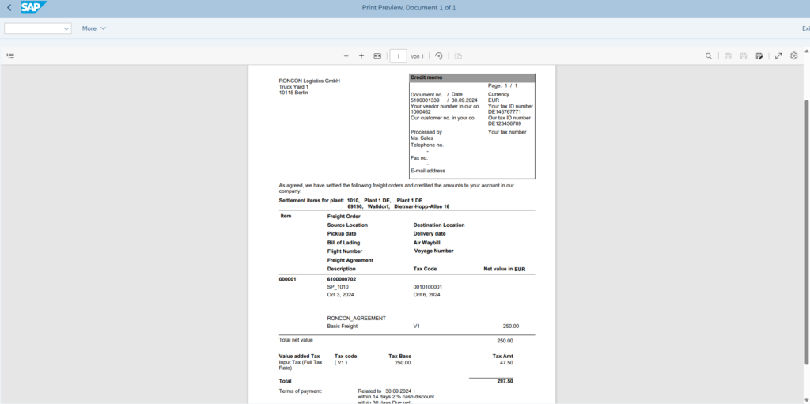Zoom in the PDF preview

361,56
